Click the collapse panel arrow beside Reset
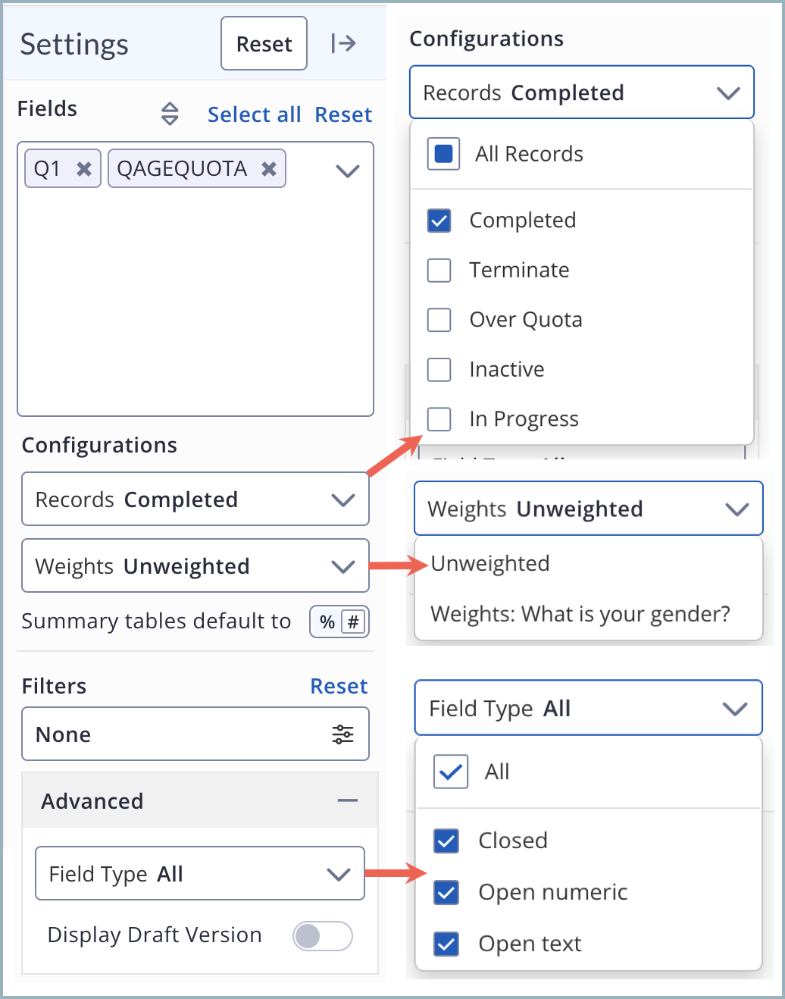Image resolution: width=785 pixels, height=999 pixels. pyautogui.click(x=345, y=43)
